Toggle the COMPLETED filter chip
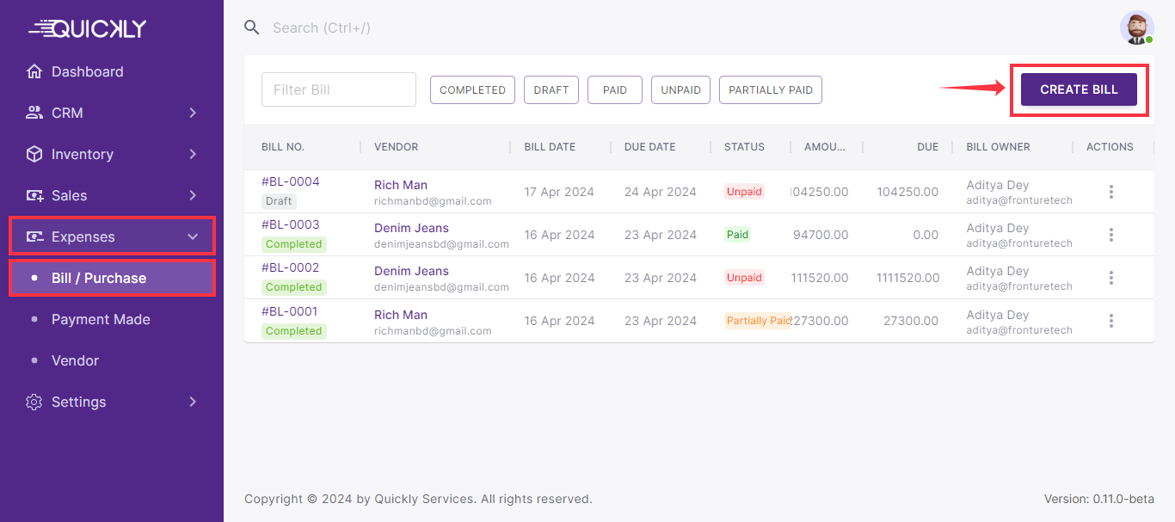Viewport: 1175px width, 522px height. (x=472, y=90)
